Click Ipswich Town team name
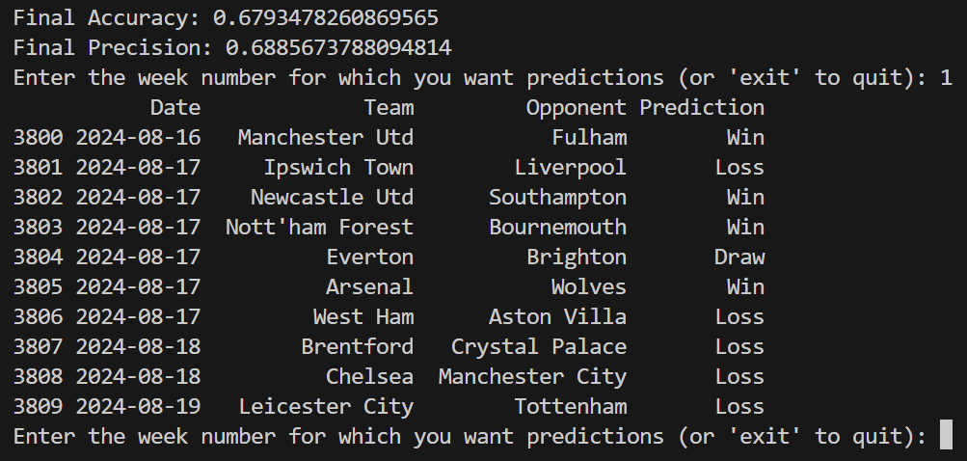This screenshot has height=461, width=967. pos(338,167)
